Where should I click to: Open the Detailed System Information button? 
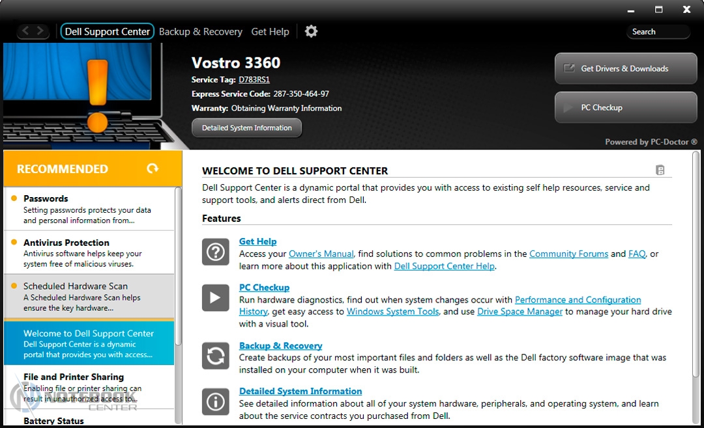[246, 128]
